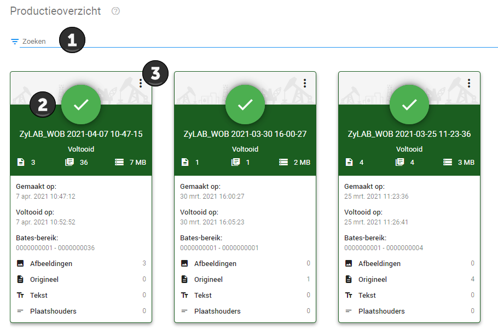Select the date 7 apr. 2021 10:52:52
Image resolution: width=498 pixels, height=335 pixels.
click(46, 222)
